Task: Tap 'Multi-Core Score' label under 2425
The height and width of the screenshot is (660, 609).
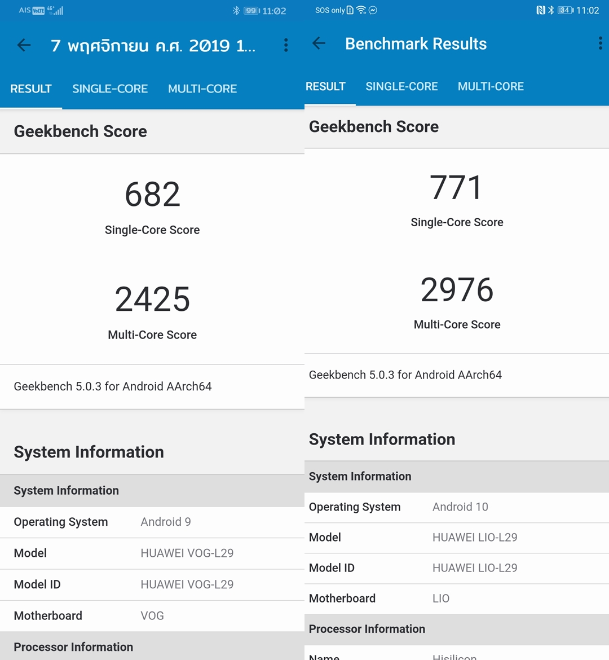Action: pyautogui.click(x=152, y=335)
